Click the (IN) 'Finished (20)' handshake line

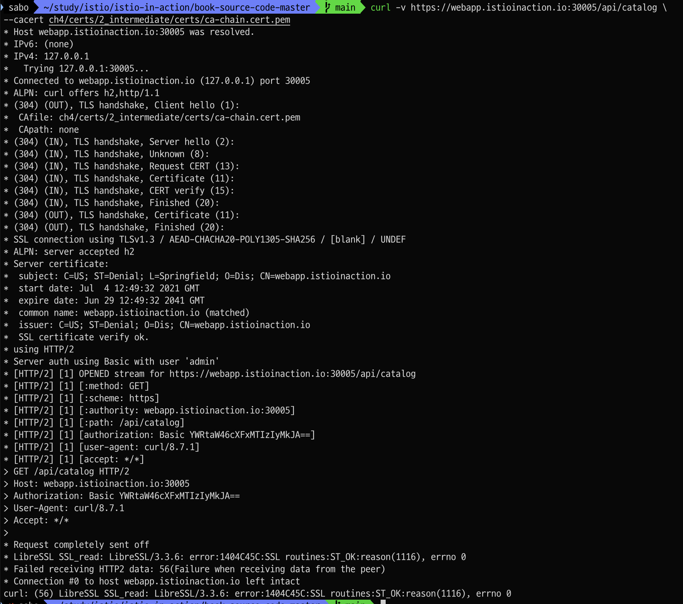[111, 203]
